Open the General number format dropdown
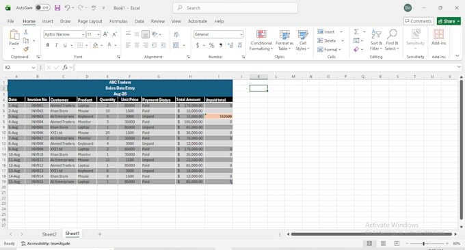 coord(241,34)
